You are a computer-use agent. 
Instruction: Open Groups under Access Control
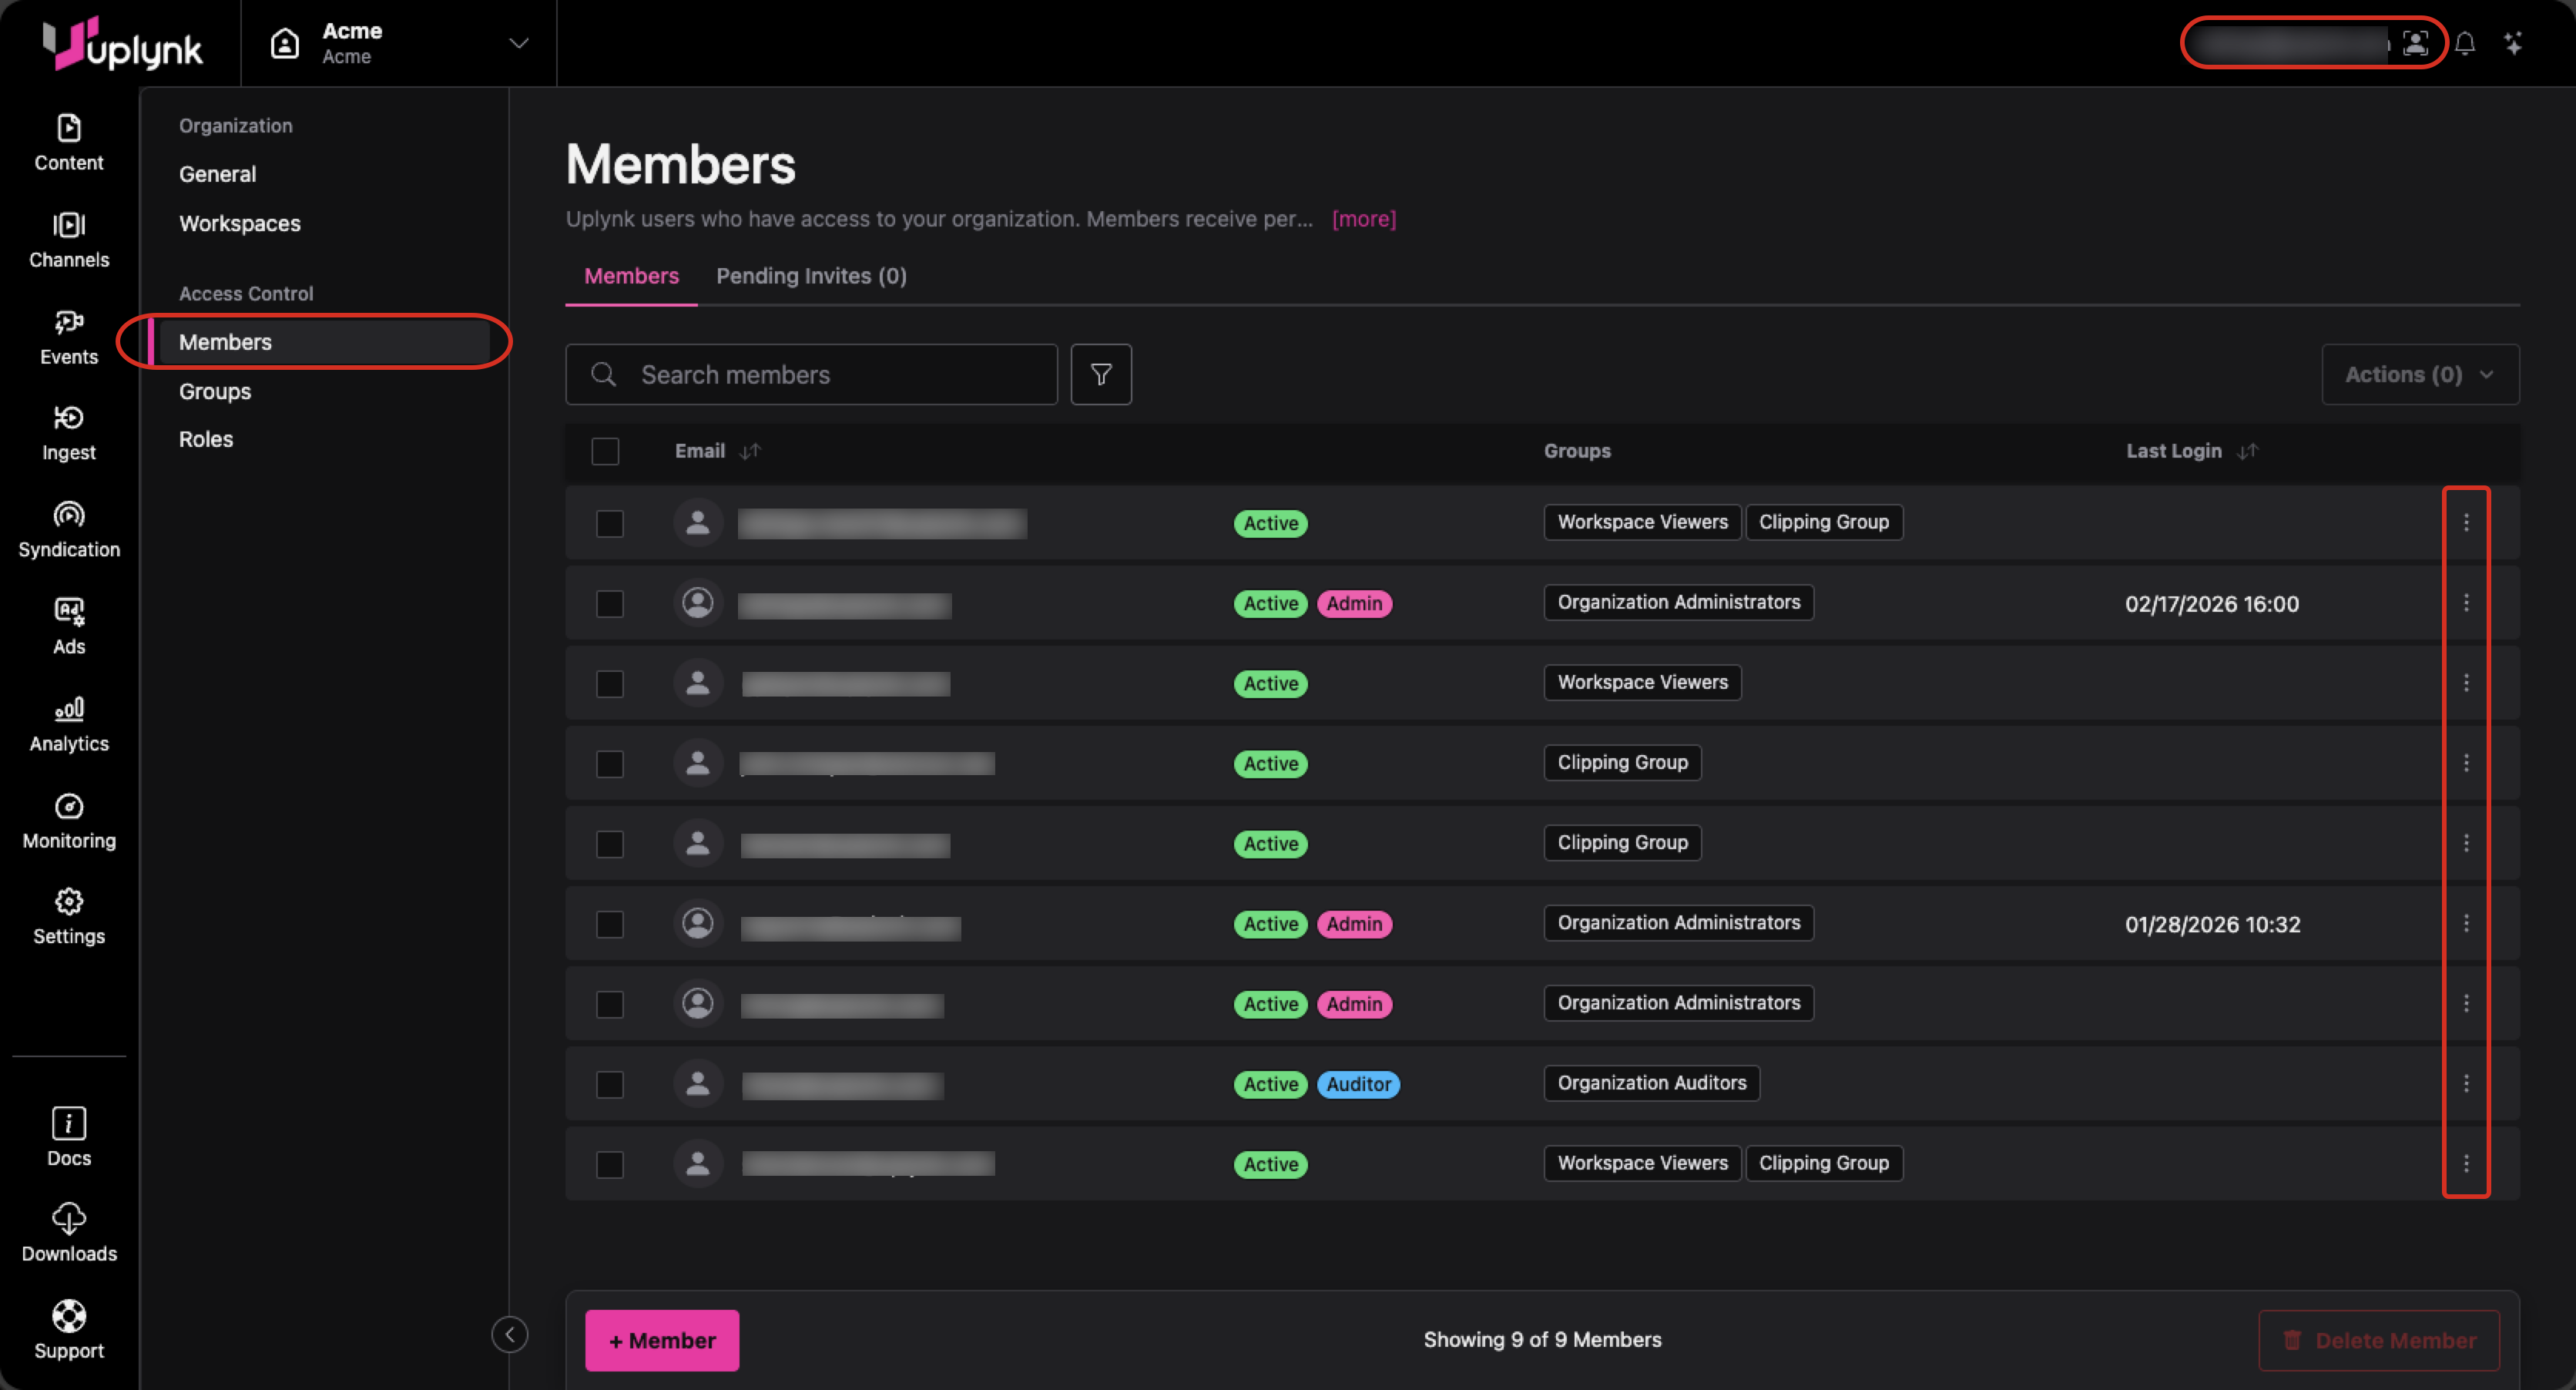(215, 391)
